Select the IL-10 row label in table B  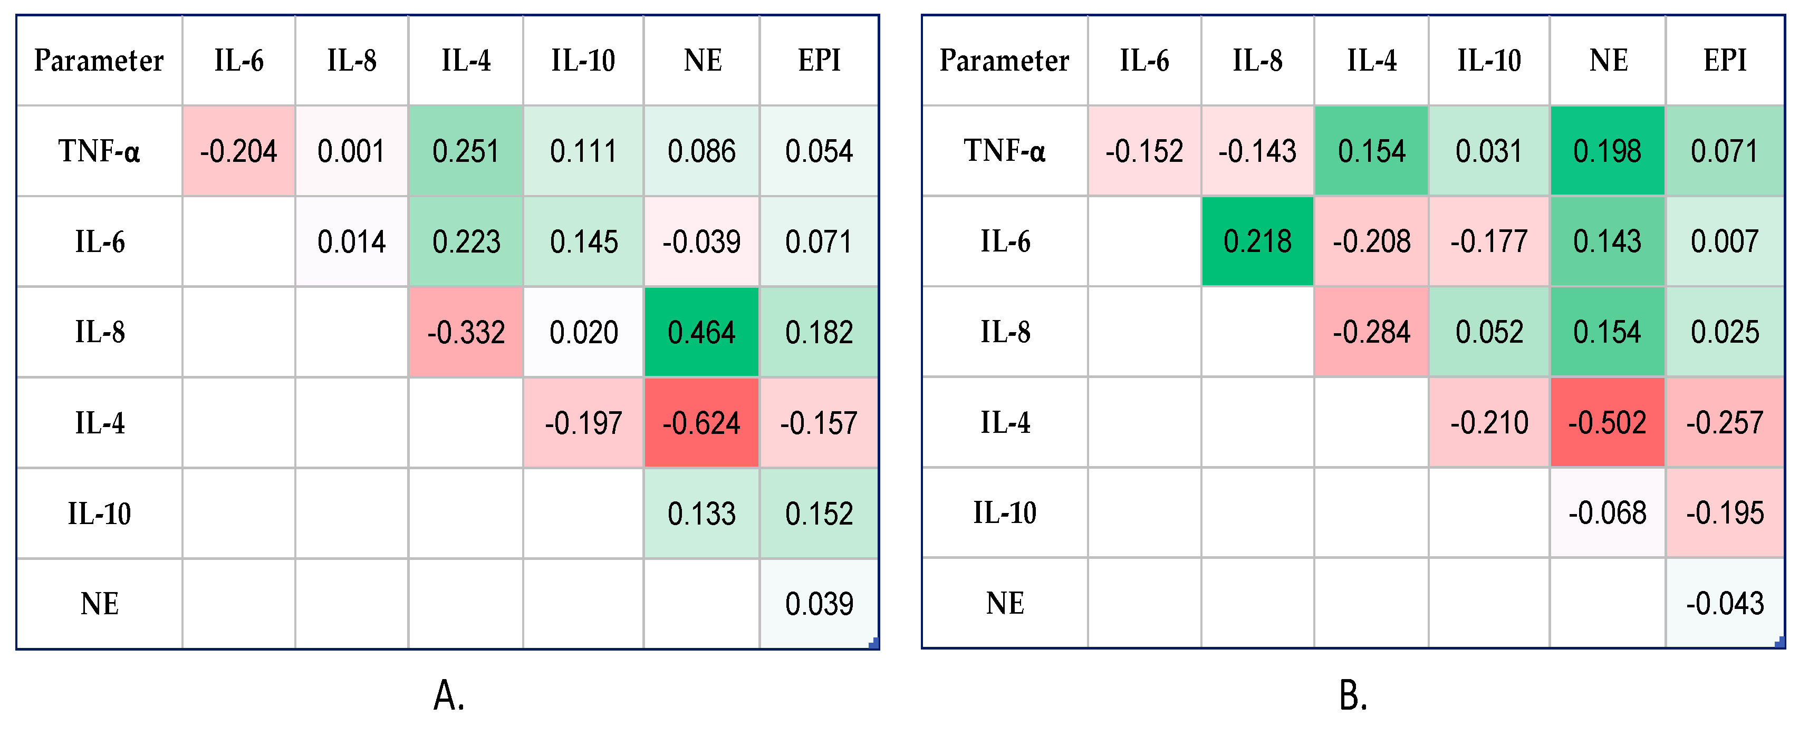tap(1004, 512)
